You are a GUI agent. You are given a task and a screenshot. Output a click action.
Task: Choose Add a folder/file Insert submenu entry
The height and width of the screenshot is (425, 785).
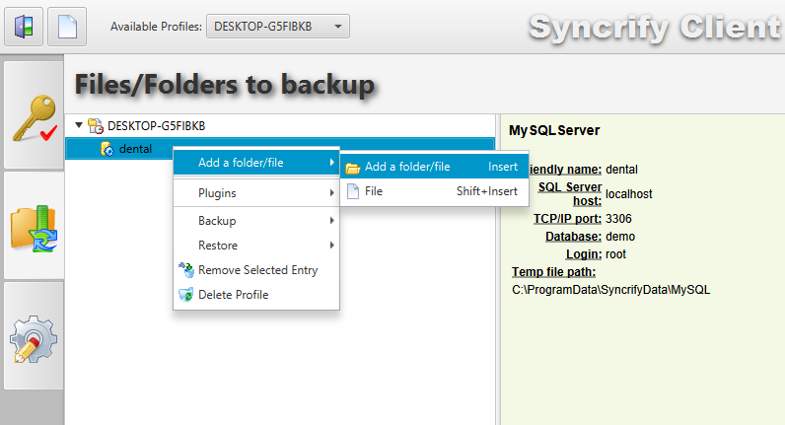pyautogui.click(x=434, y=167)
